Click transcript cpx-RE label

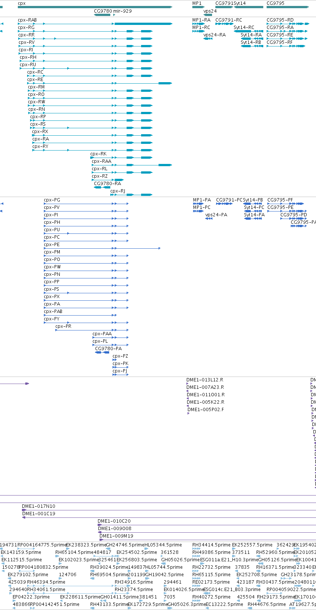[x=35, y=80]
